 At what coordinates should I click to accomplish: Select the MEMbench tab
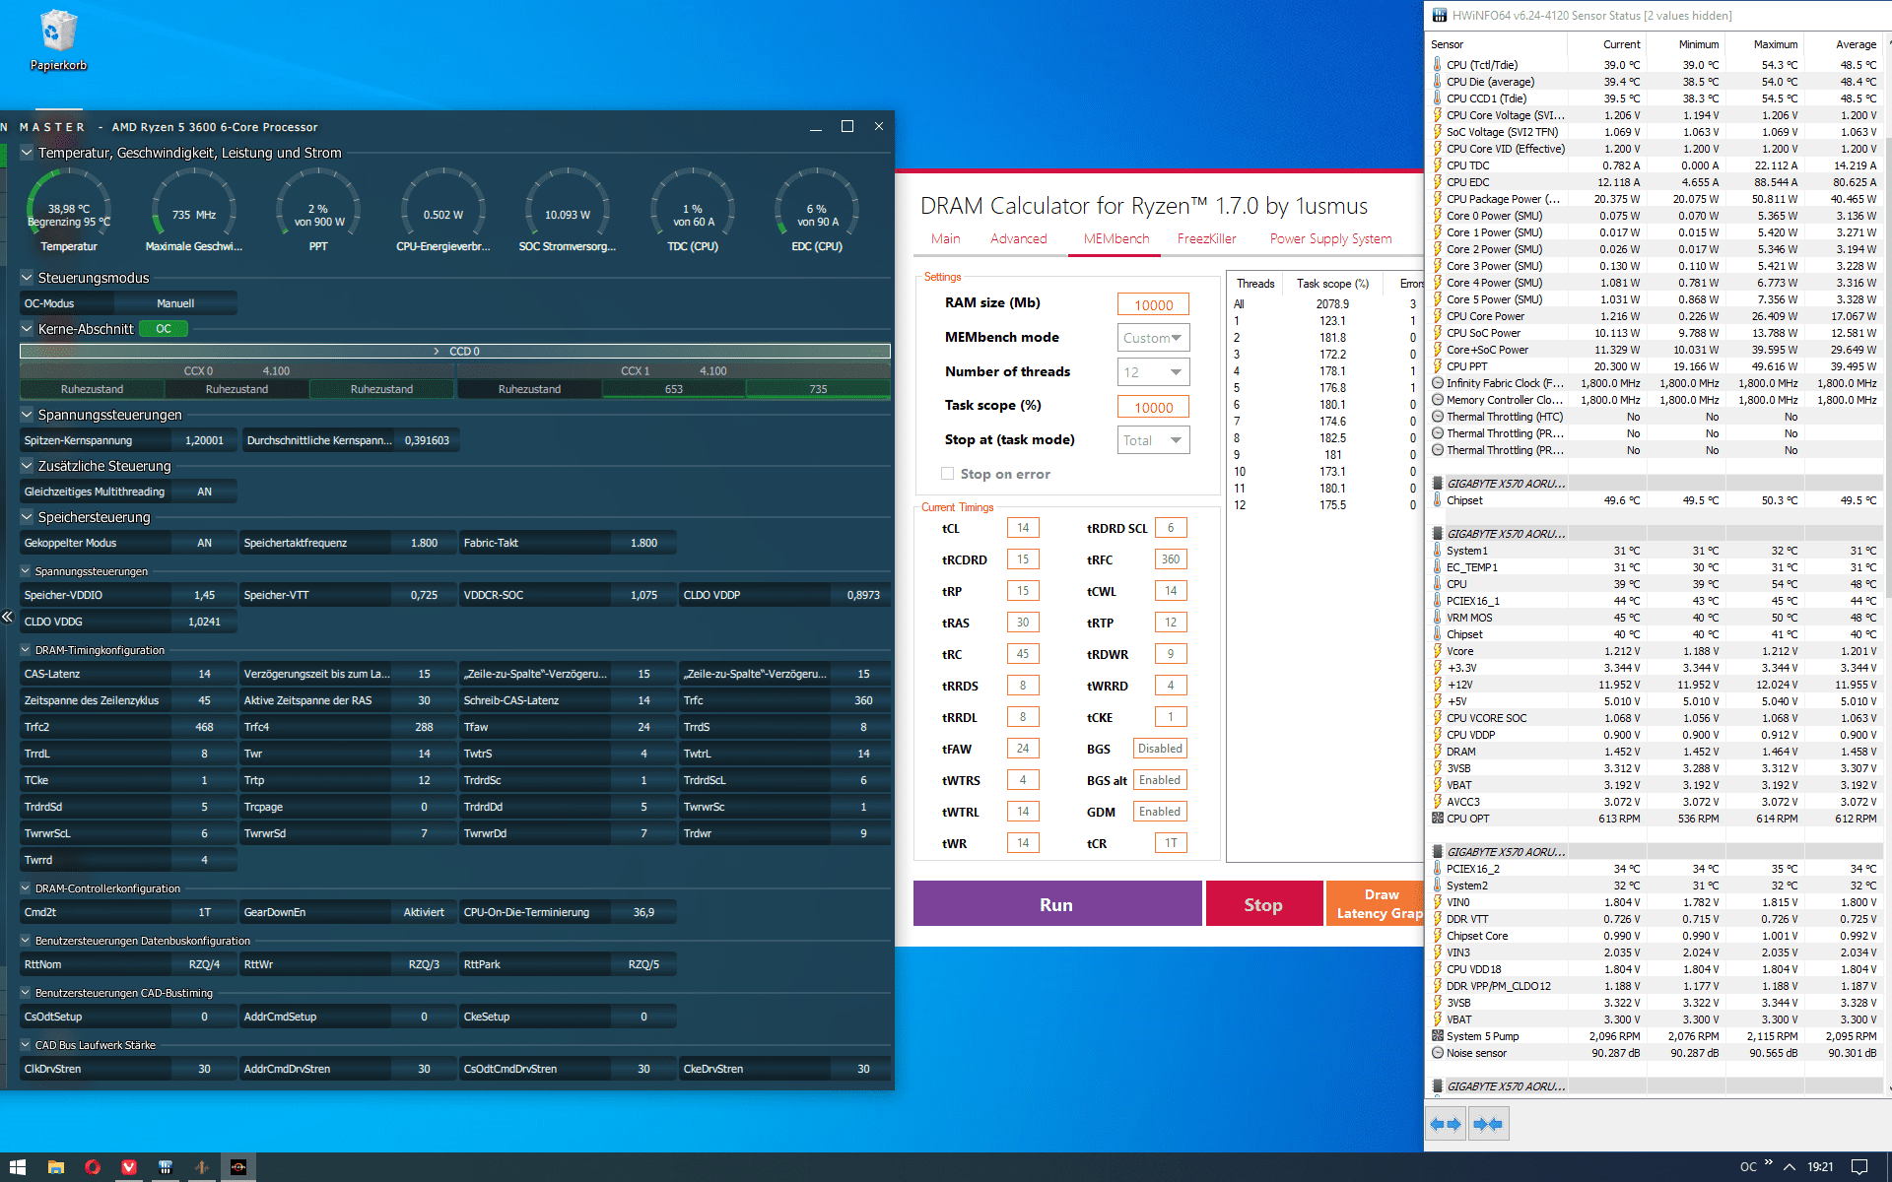1116,238
